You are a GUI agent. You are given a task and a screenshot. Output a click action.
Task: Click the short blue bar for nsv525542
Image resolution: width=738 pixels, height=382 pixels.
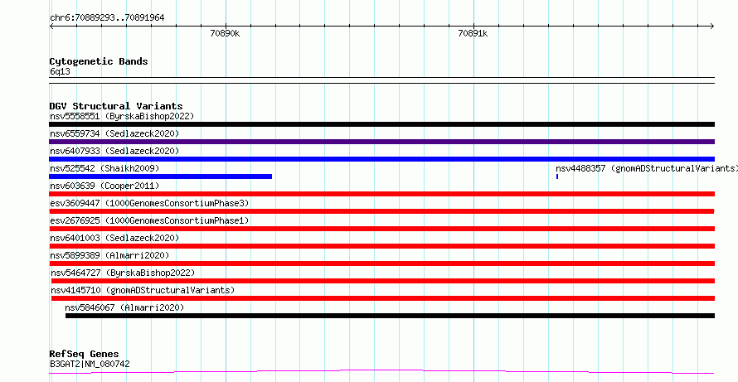tap(161, 176)
